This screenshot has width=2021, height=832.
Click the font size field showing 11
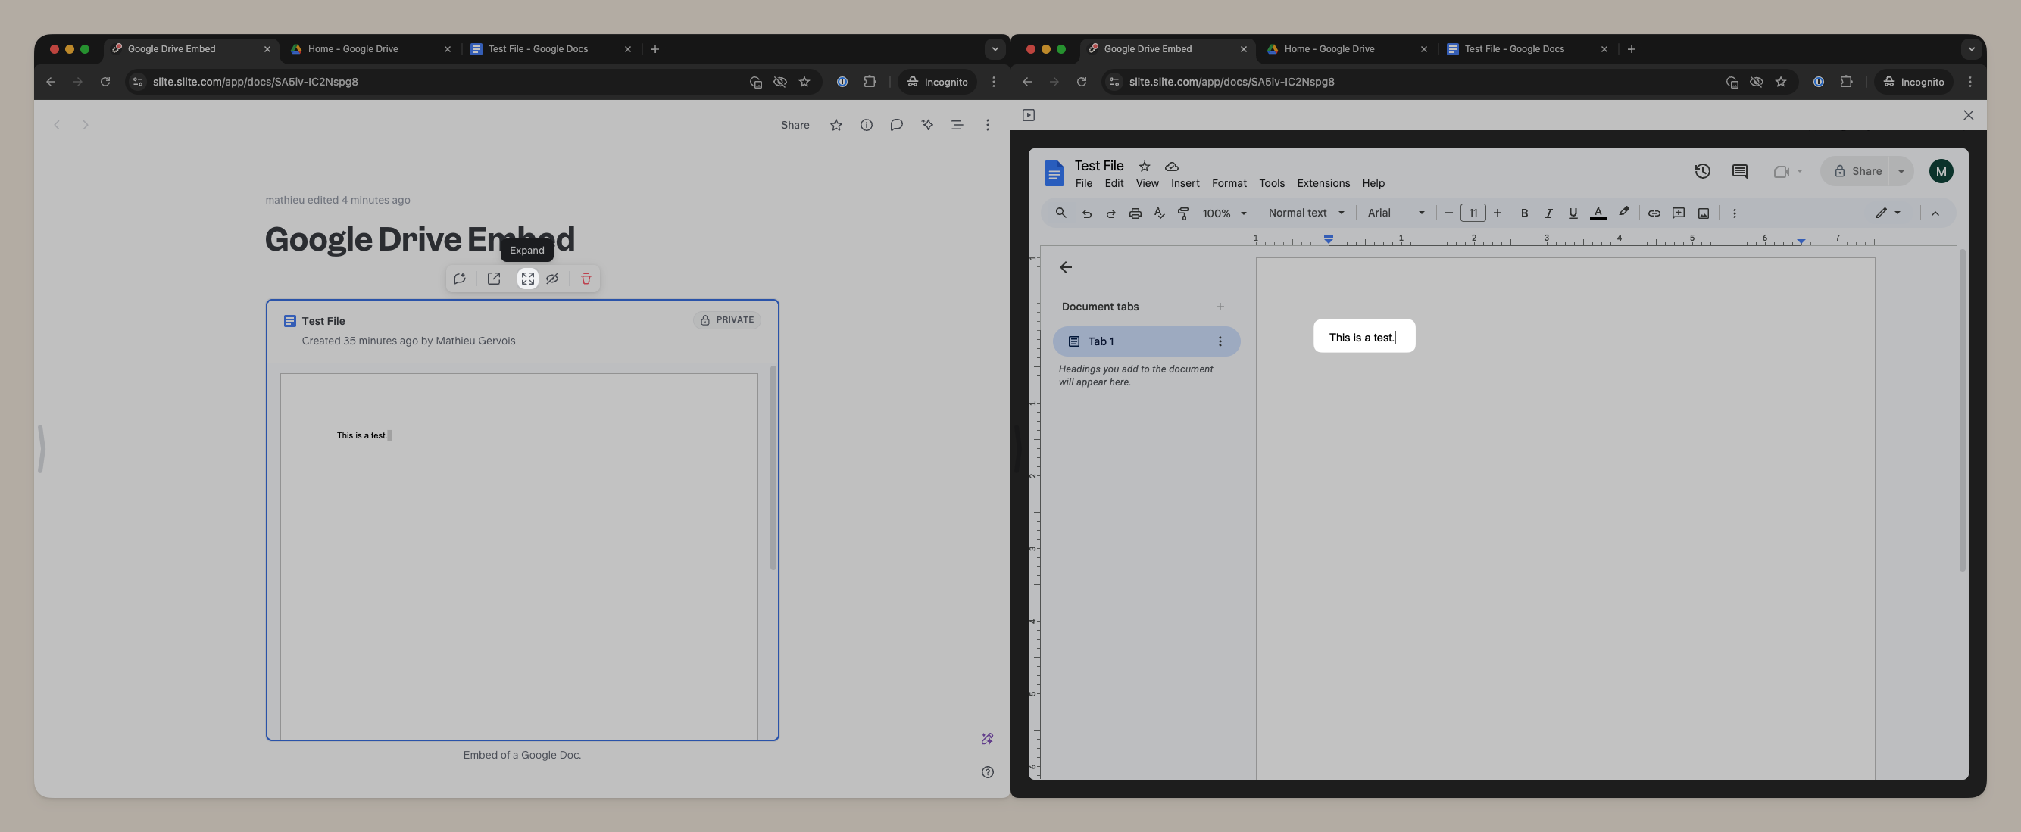[x=1473, y=213]
